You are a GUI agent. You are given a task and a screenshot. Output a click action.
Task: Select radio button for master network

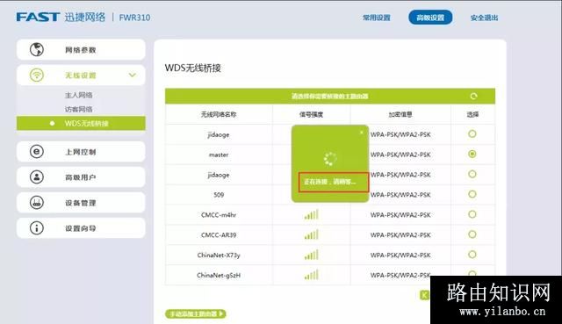tap(472, 155)
